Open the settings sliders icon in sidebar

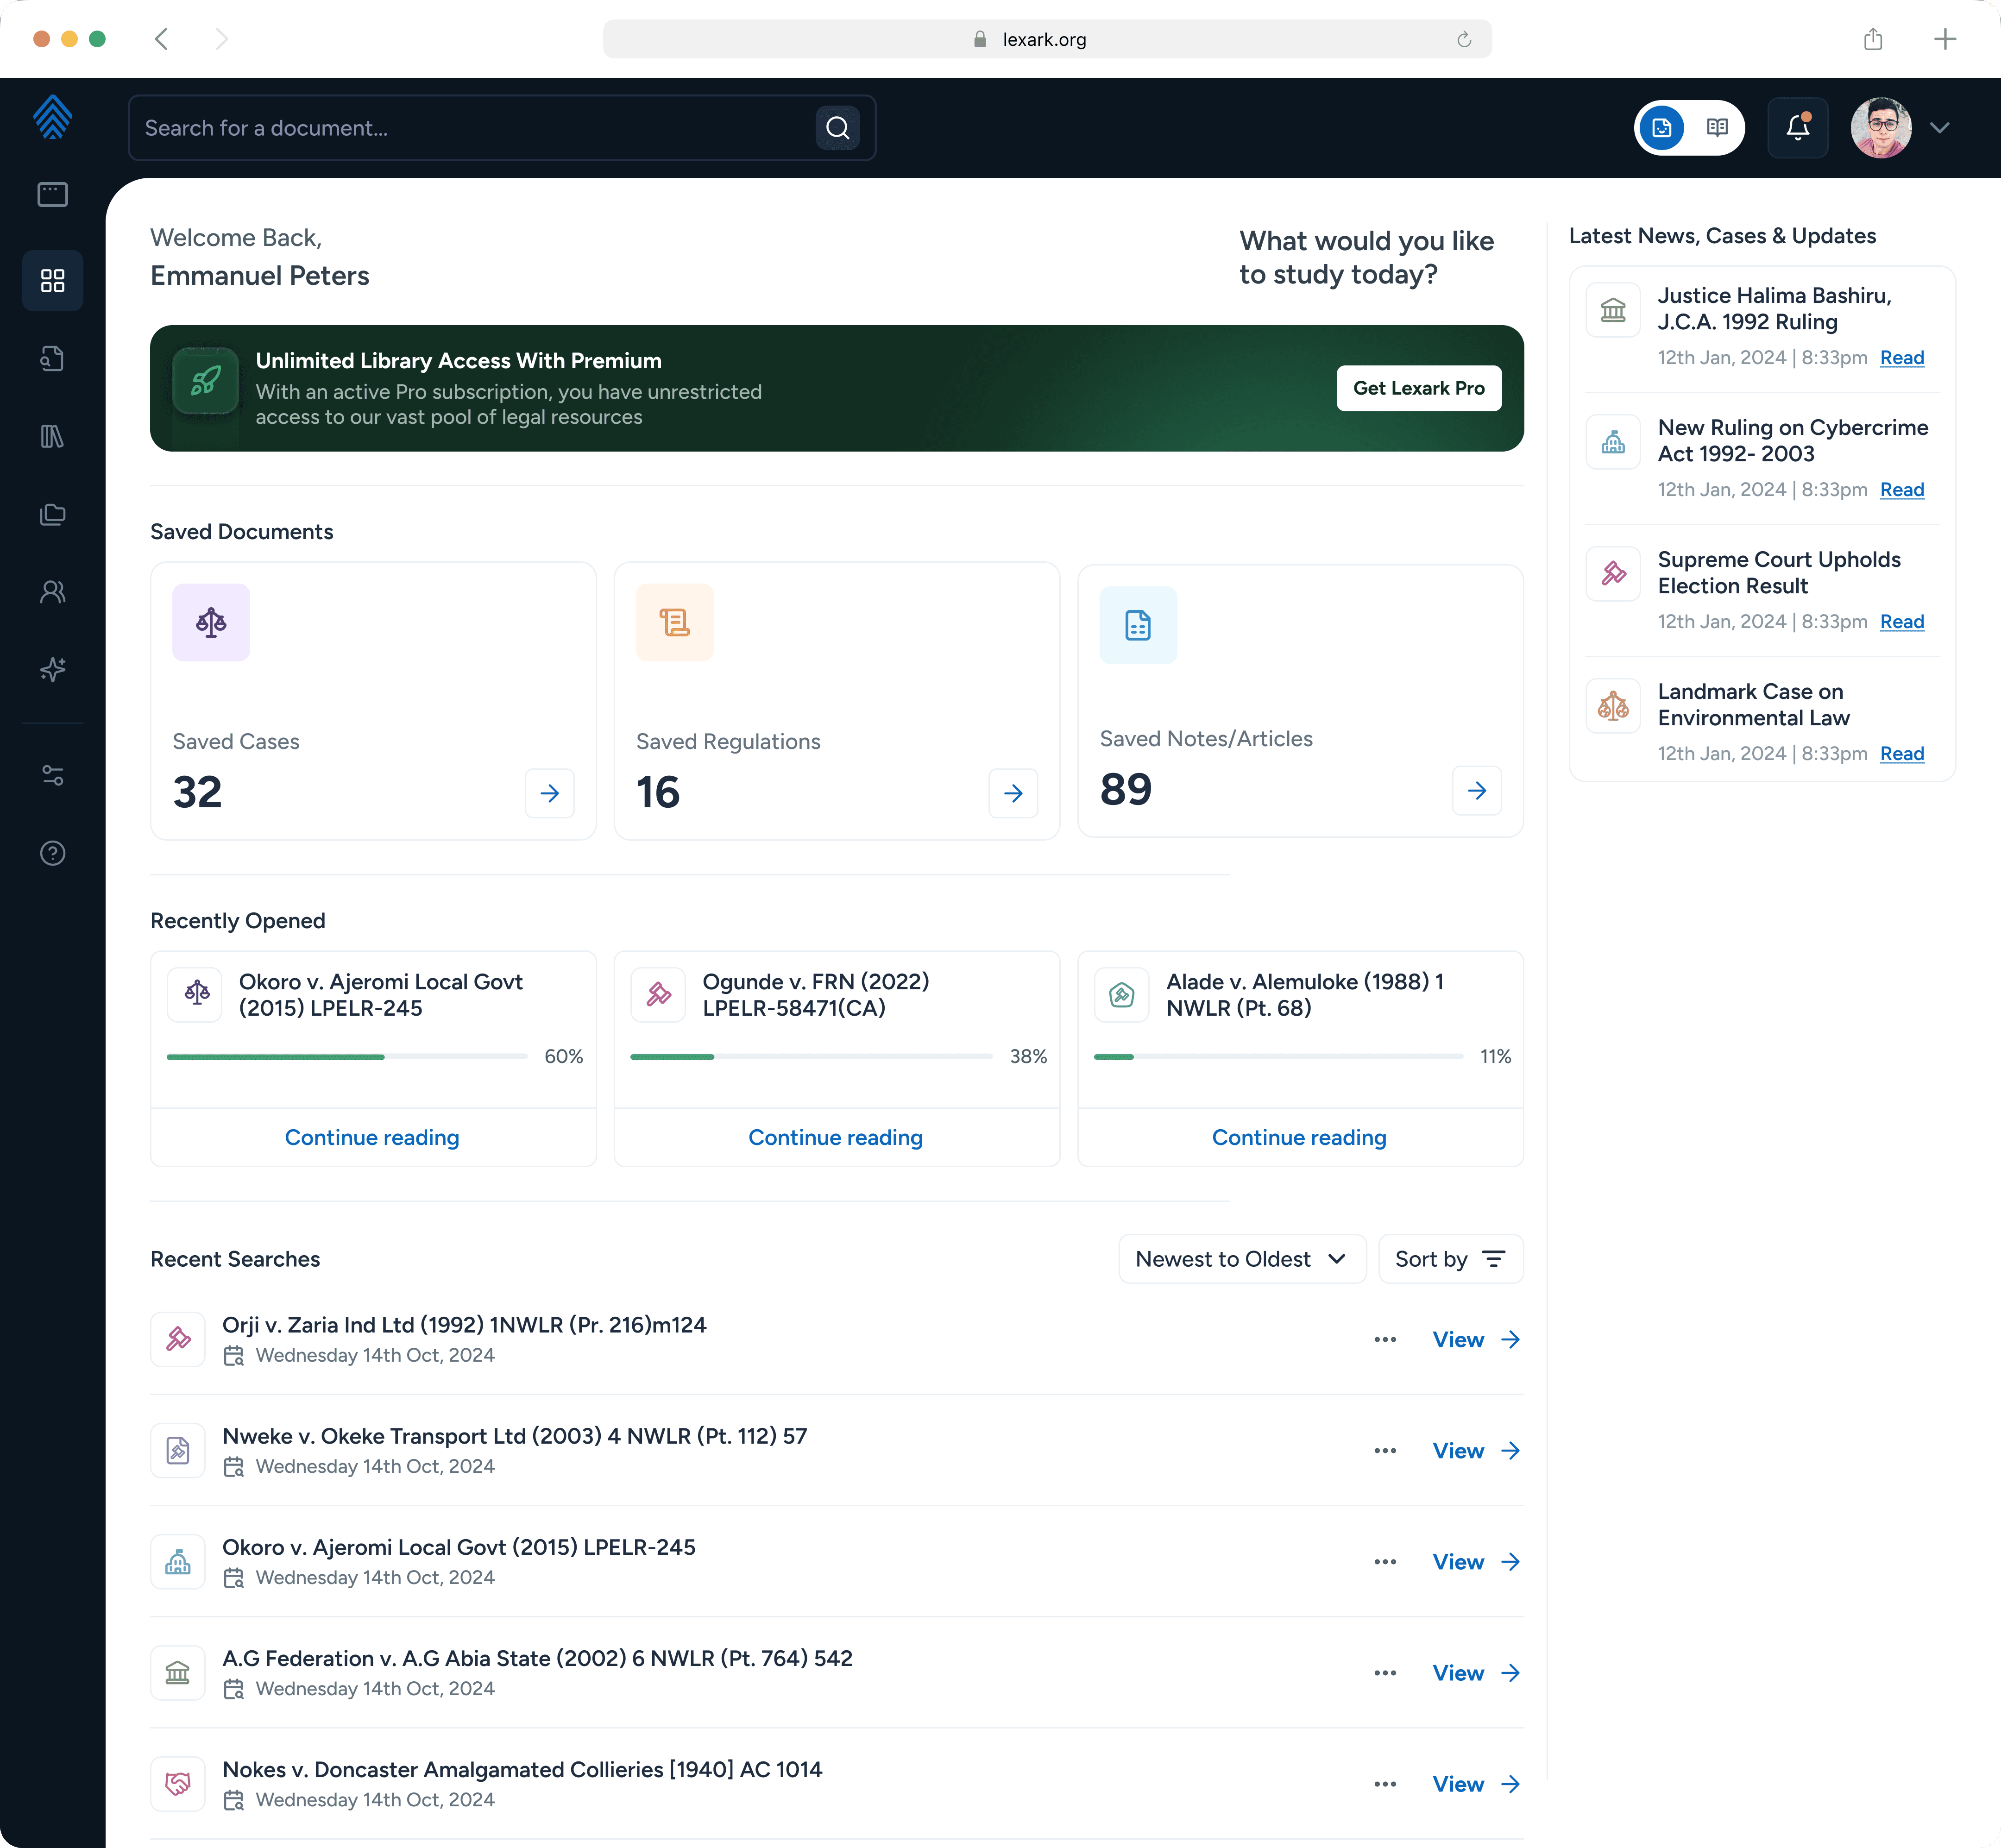click(x=52, y=775)
